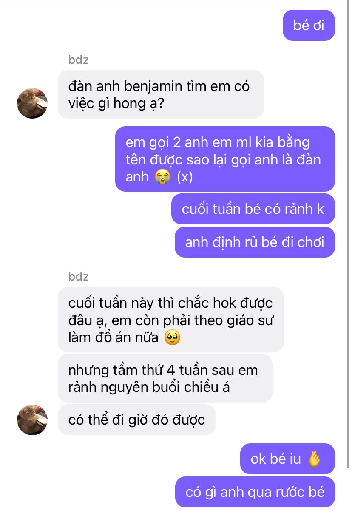
Task: Tap the '(x)' text in the purple message
Action: pyautogui.click(x=185, y=176)
